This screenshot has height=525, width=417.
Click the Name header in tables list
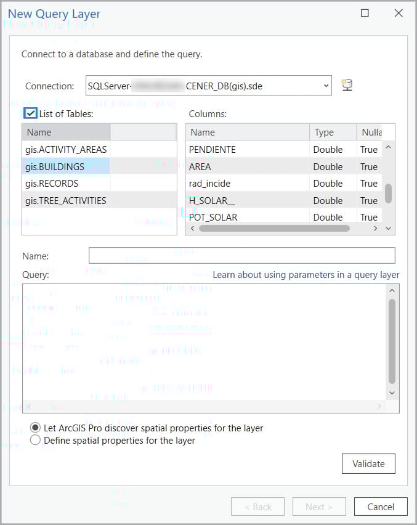pos(67,132)
